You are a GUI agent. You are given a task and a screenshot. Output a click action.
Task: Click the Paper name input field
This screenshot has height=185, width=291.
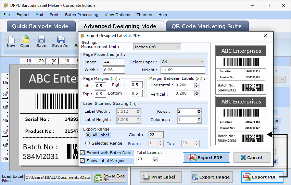pyautogui.click(x=114, y=62)
